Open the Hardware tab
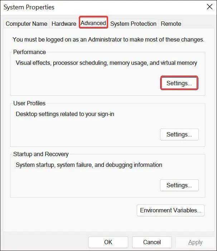 click(x=64, y=24)
